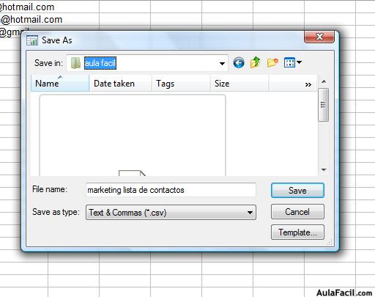Open the Save as type dropdown
Screen dimensions: 375x297
click(171, 213)
